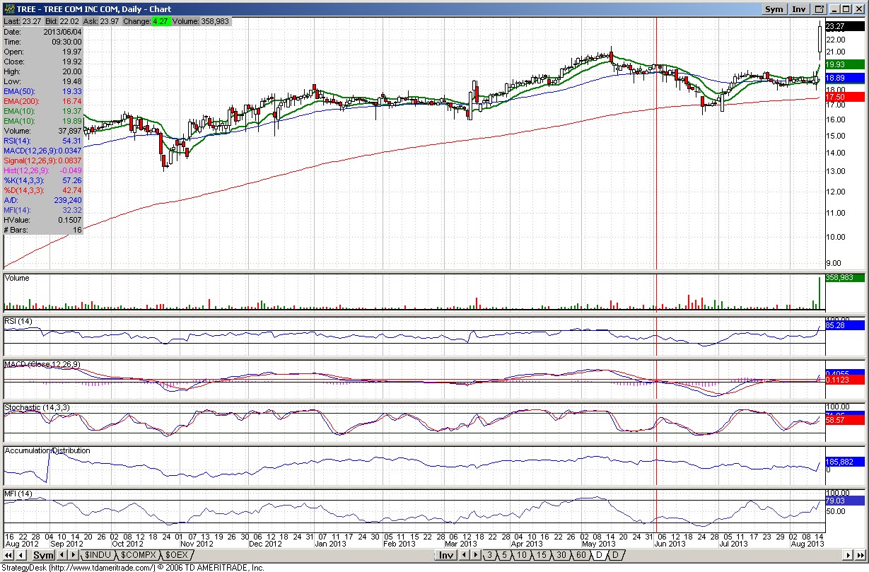This screenshot has width=869, height=572.
Task: Click the Inv button in the bottom bar
Action: point(446,556)
